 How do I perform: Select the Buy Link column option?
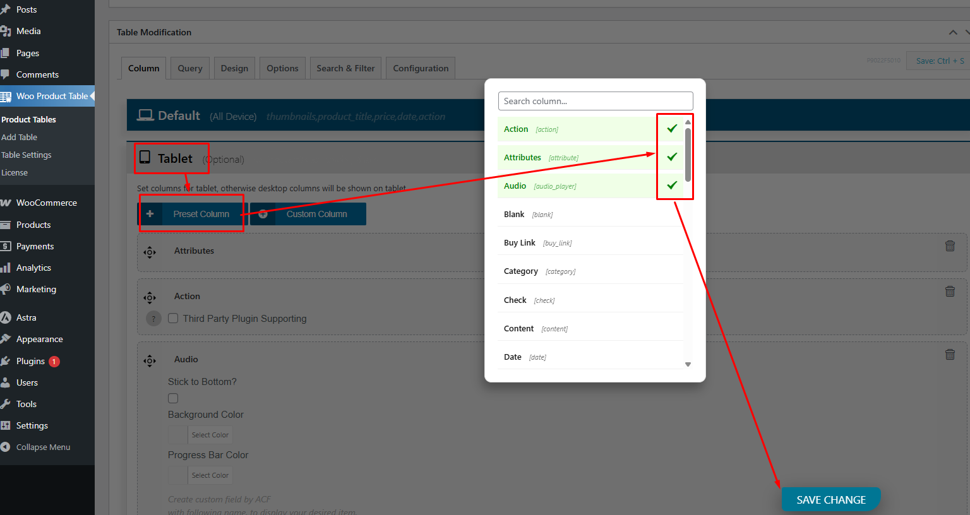click(x=590, y=243)
